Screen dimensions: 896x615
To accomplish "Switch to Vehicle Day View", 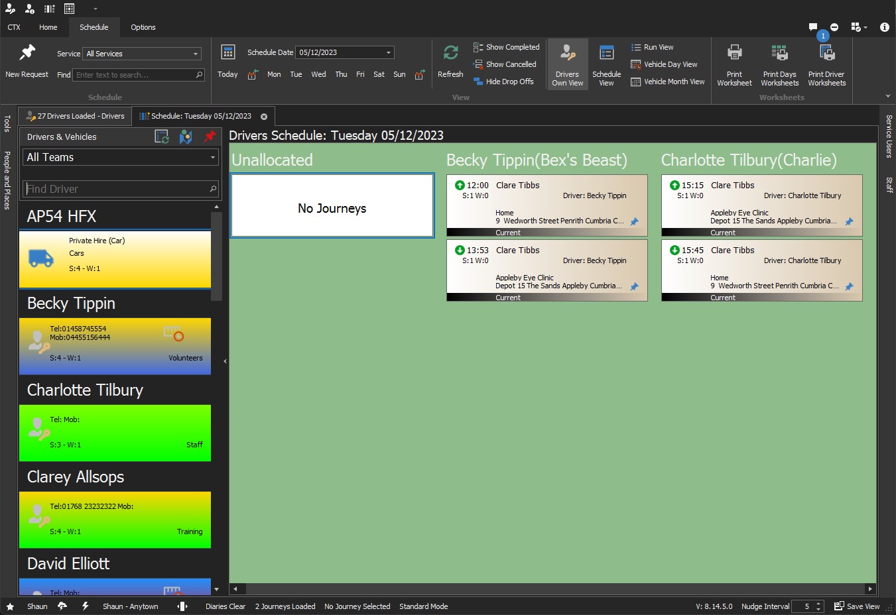I will (664, 64).
